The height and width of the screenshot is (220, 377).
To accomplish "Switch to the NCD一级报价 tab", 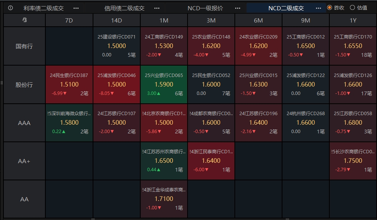I will click(205, 8).
